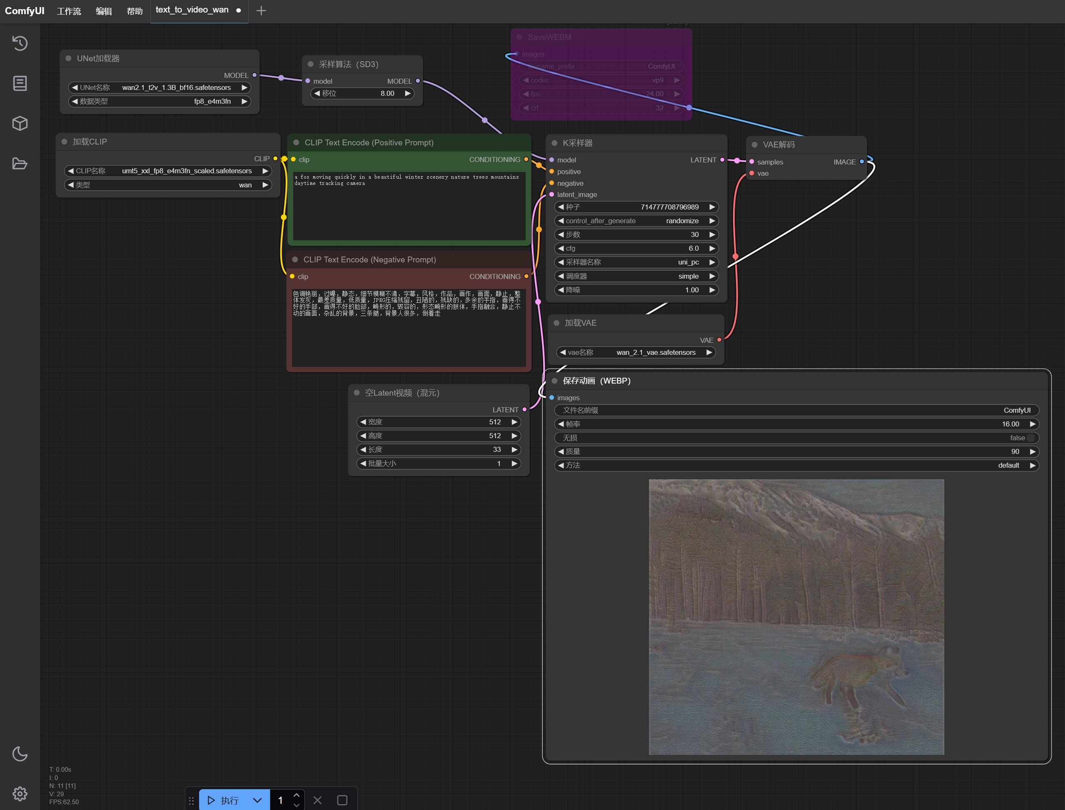Increase the batch count up arrow
Image resolution: width=1065 pixels, height=810 pixels.
297,795
